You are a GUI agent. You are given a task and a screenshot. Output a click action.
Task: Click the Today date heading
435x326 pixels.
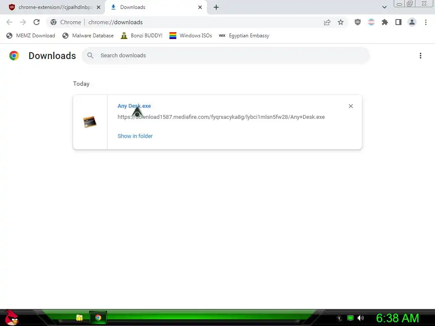click(x=81, y=84)
